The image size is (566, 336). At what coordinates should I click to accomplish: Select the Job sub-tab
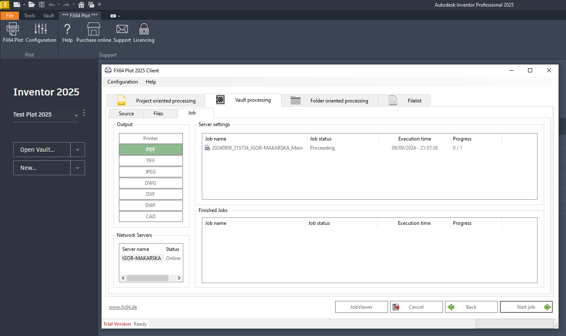[x=196, y=113]
